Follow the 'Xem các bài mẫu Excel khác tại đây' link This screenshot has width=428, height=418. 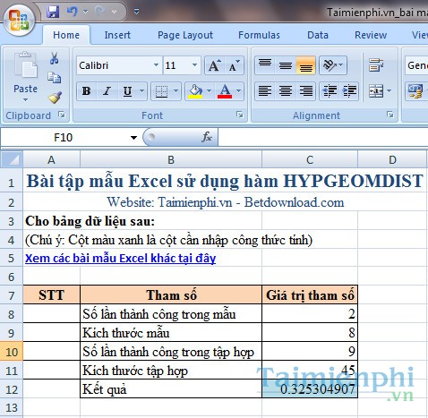click(x=120, y=258)
